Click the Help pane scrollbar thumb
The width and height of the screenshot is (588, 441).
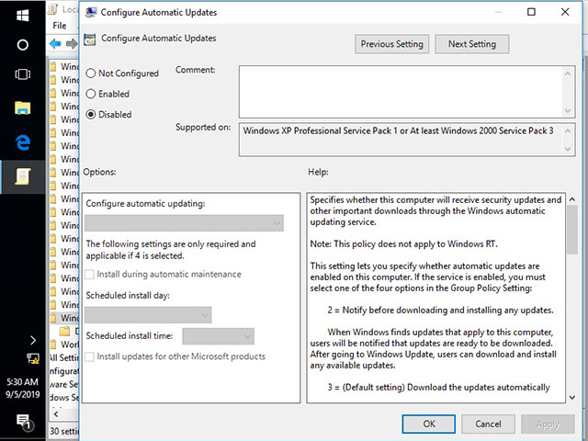(572, 230)
